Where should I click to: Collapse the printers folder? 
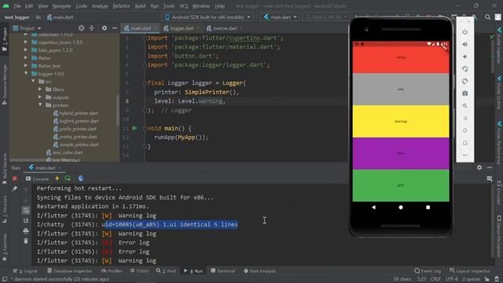(x=40, y=105)
